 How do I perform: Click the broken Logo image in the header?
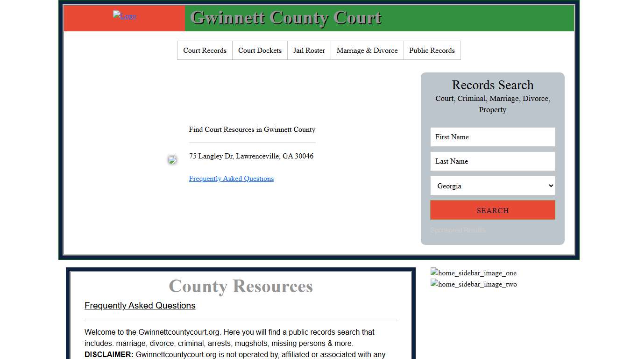pyautogui.click(x=124, y=15)
